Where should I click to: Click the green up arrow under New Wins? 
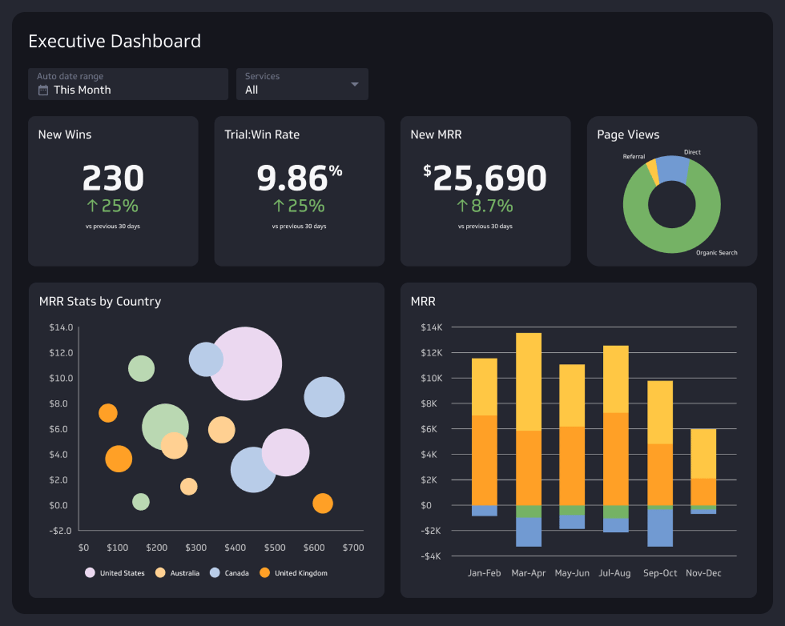pyautogui.click(x=92, y=205)
